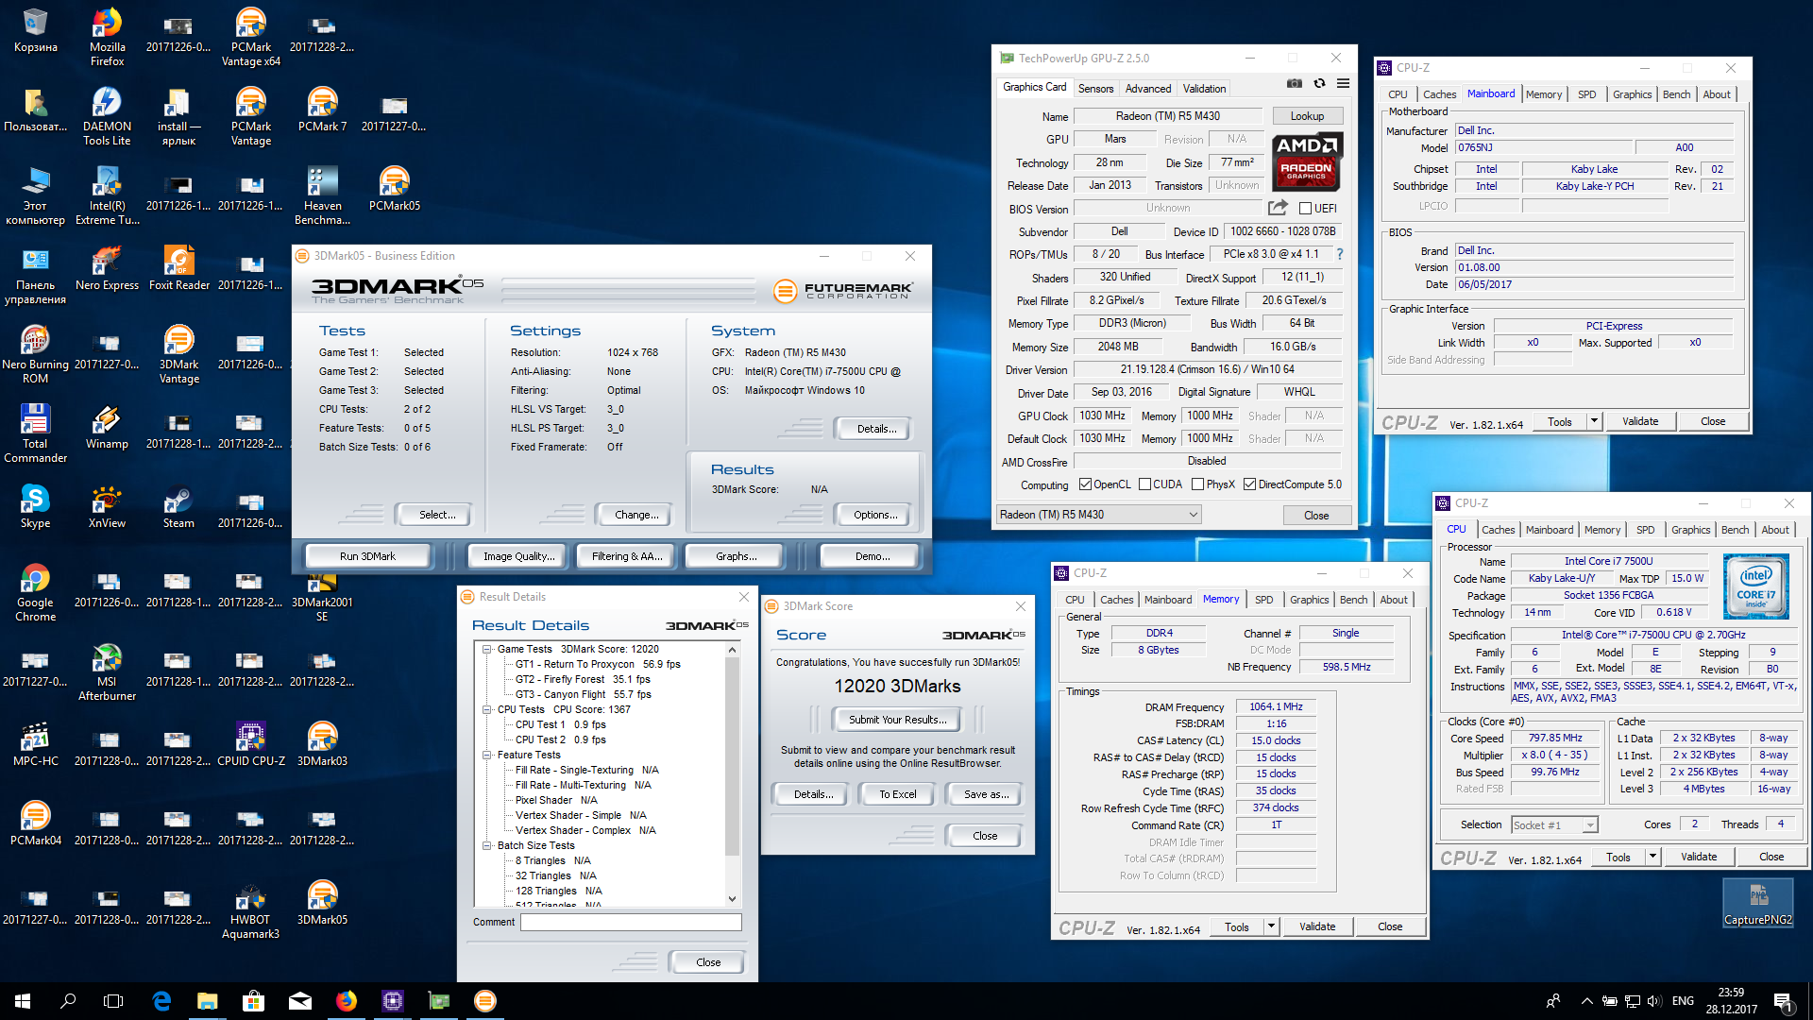
Task: Collapse Feature Tests tree node
Action: [x=487, y=755]
